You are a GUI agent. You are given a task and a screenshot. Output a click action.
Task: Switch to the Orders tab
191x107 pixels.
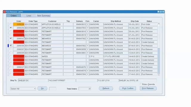(x=13, y=15)
